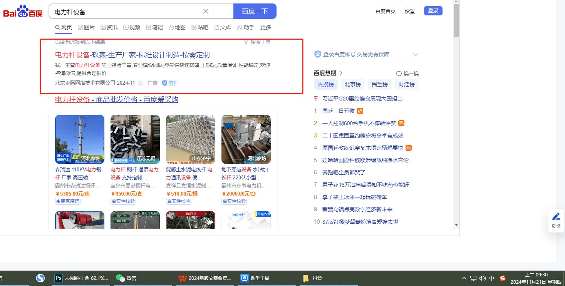565x286 pixels.
Task: Show hidden system tray icons
Action: [464, 278]
